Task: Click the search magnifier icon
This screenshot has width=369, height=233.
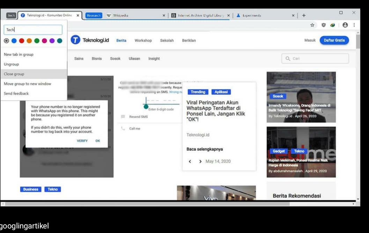Action: tap(288, 59)
